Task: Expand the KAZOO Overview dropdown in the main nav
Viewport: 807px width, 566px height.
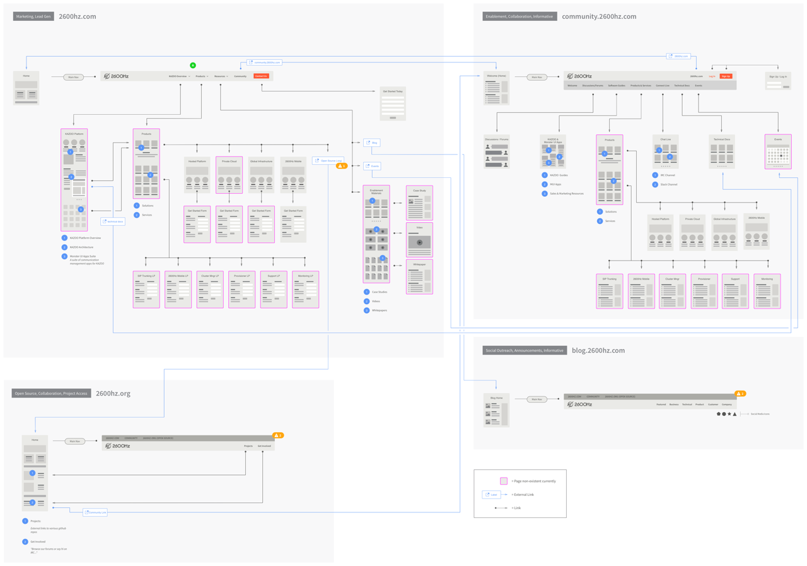Action: [178, 76]
